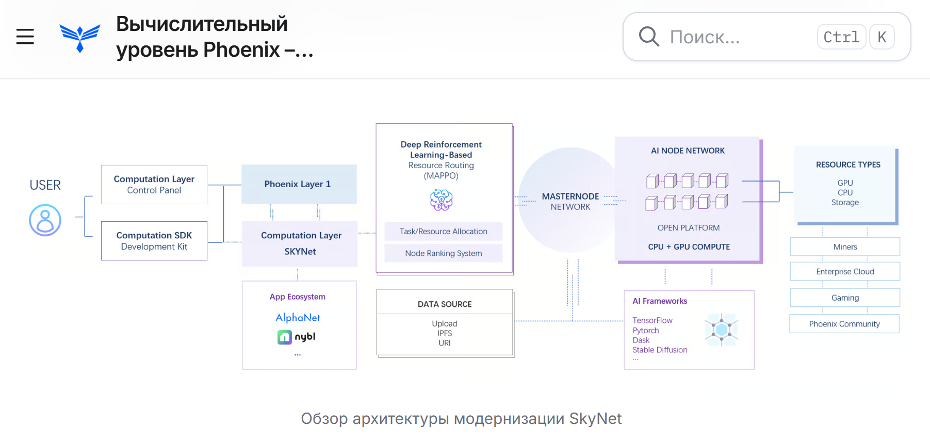
Task: Click the AI node cubes graphic
Action: point(687,191)
